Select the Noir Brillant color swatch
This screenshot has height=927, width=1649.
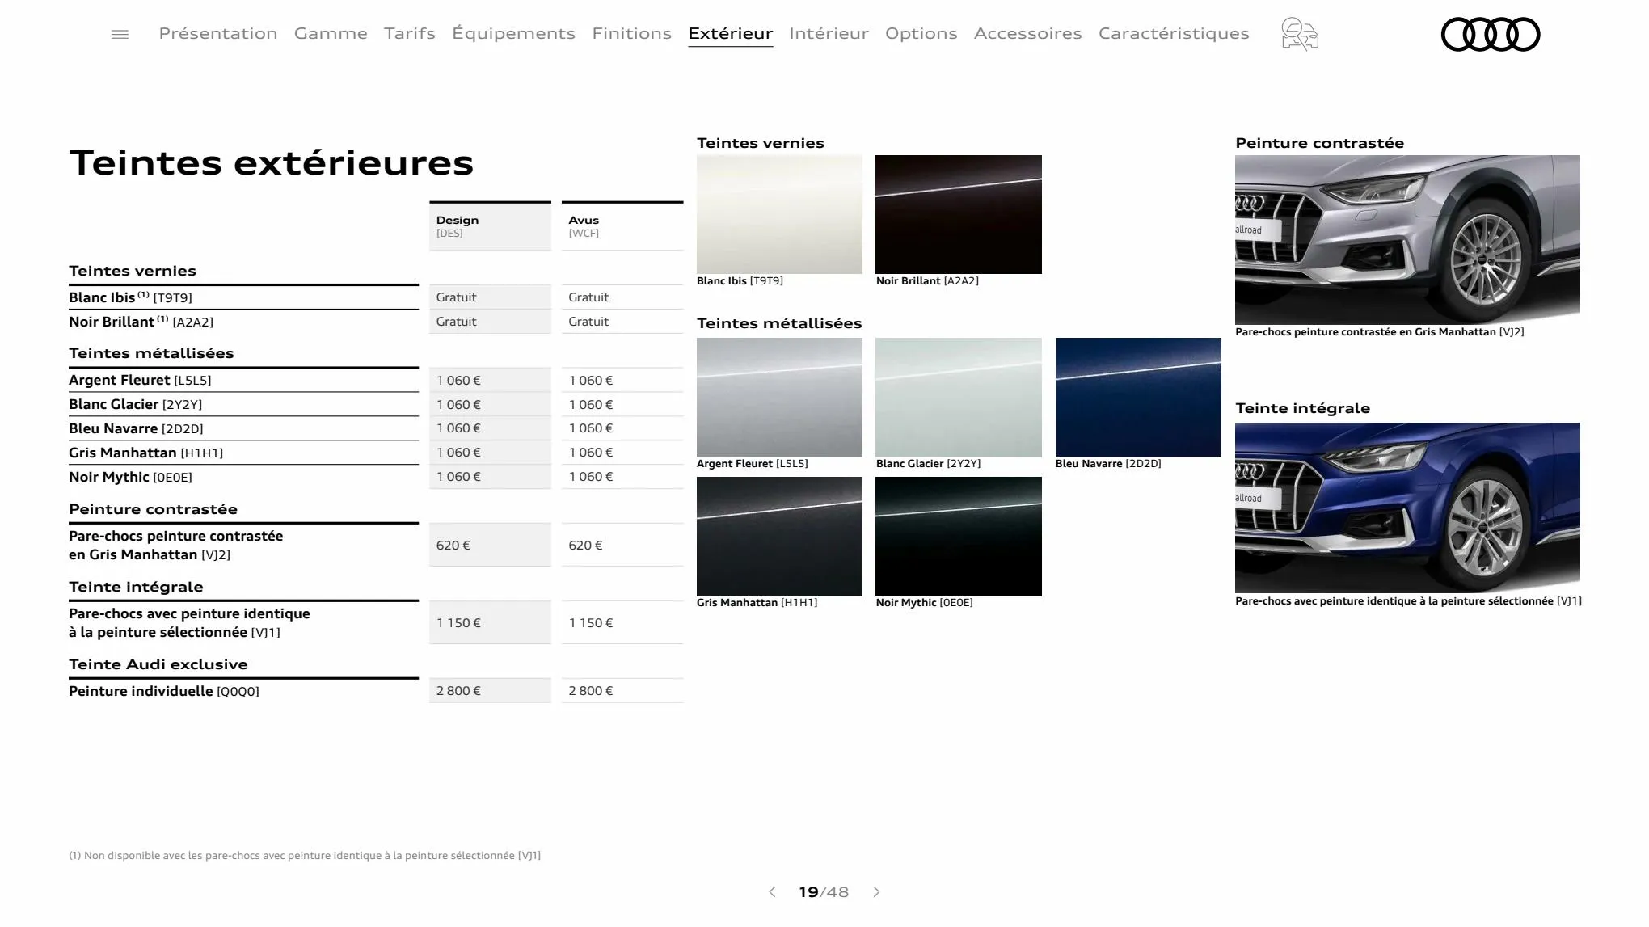(959, 214)
